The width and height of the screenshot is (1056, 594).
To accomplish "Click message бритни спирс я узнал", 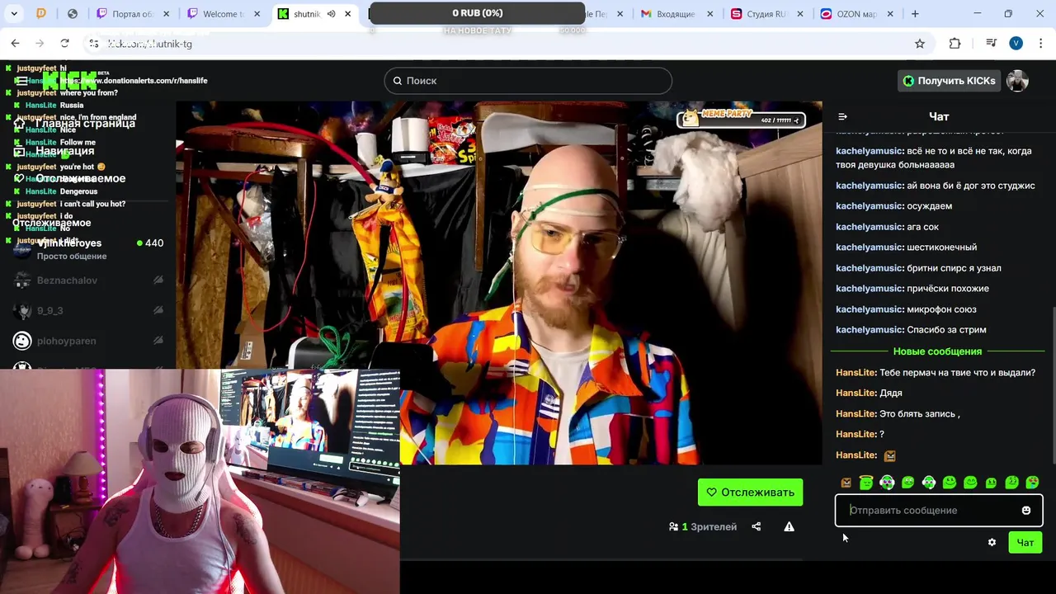I will pos(954,268).
